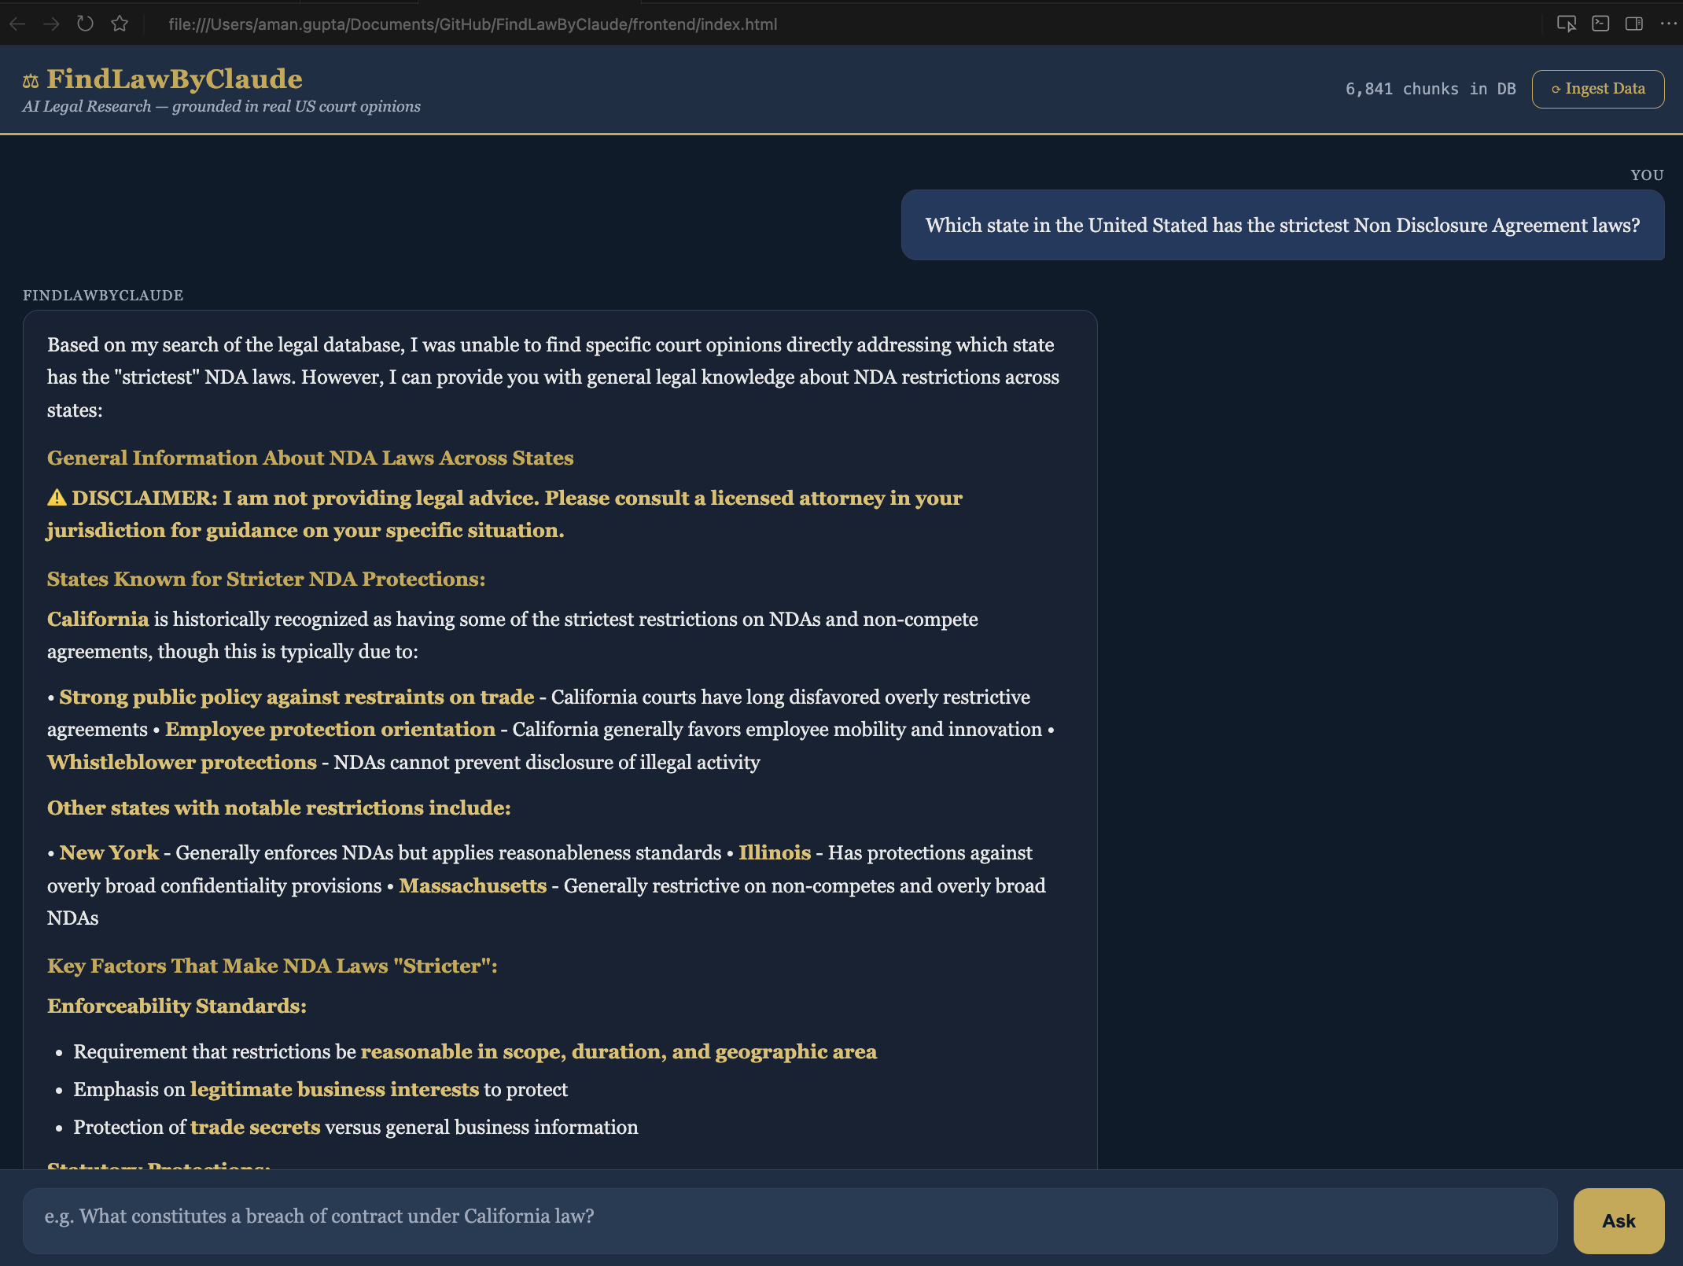Image resolution: width=1683 pixels, height=1266 pixels.
Task: Open the three-dots more options menu
Action: (x=1667, y=24)
